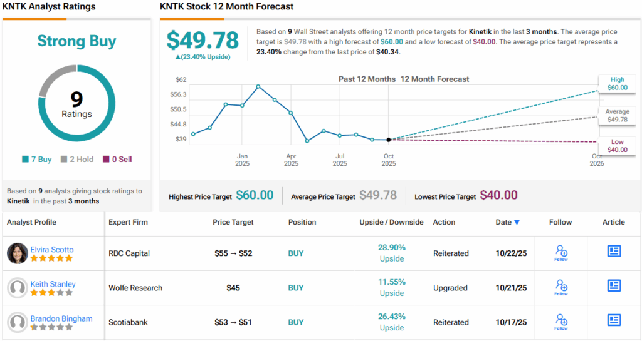Click the gray 2 Hold legend swatch
Image resolution: width=642 pixels, height=341 pixels.
pos(64,160)
